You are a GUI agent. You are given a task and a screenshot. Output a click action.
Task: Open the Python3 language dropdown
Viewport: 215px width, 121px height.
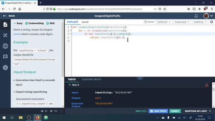[164, 22]
